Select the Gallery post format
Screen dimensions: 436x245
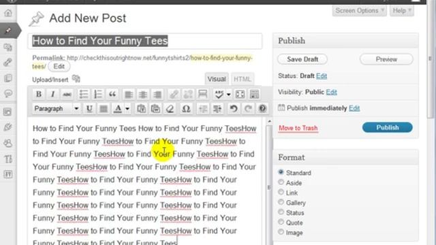coord(281,202)
